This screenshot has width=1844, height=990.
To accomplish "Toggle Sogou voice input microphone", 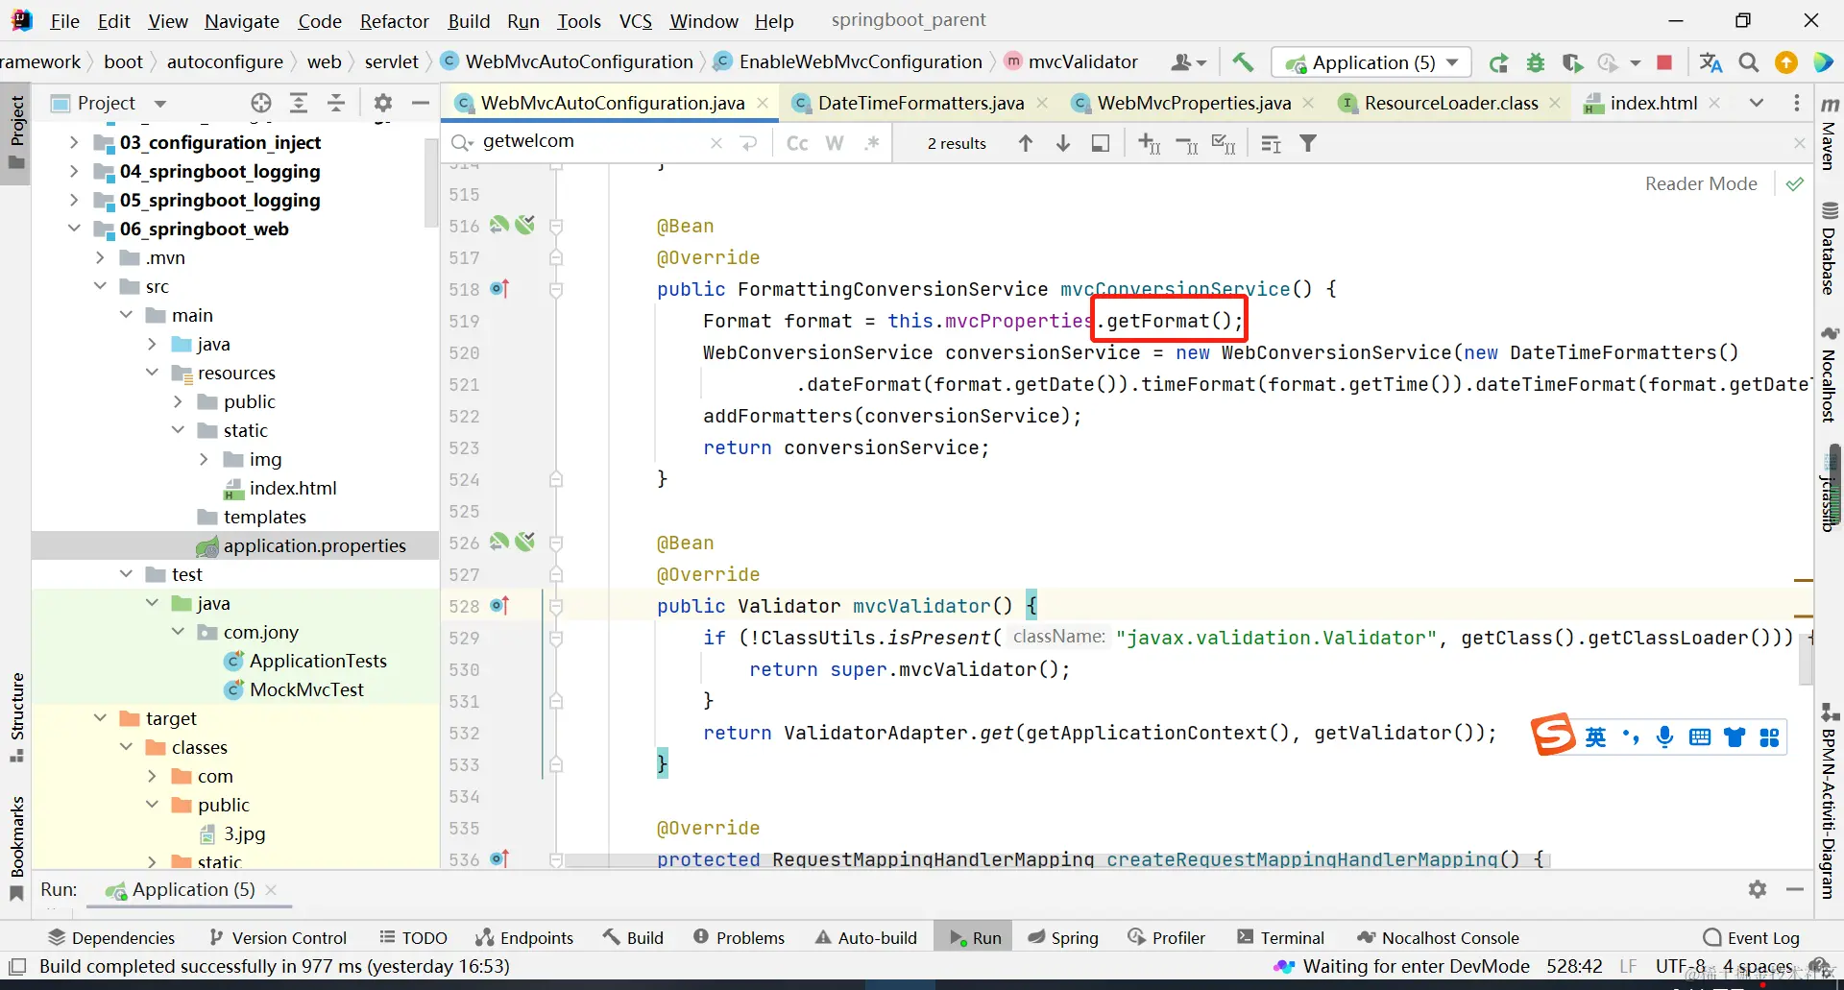I will pos(1665,736).
